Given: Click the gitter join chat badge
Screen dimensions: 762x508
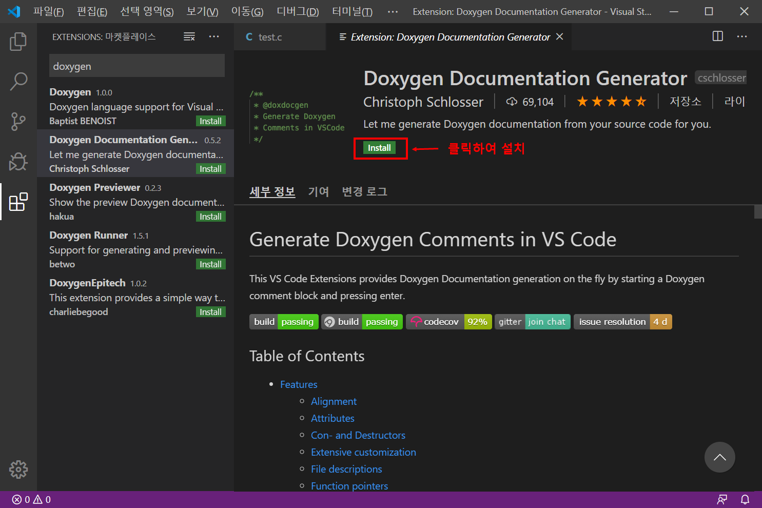Looking at the screenshot, I should pyautogui.click(x=533, y=322).
